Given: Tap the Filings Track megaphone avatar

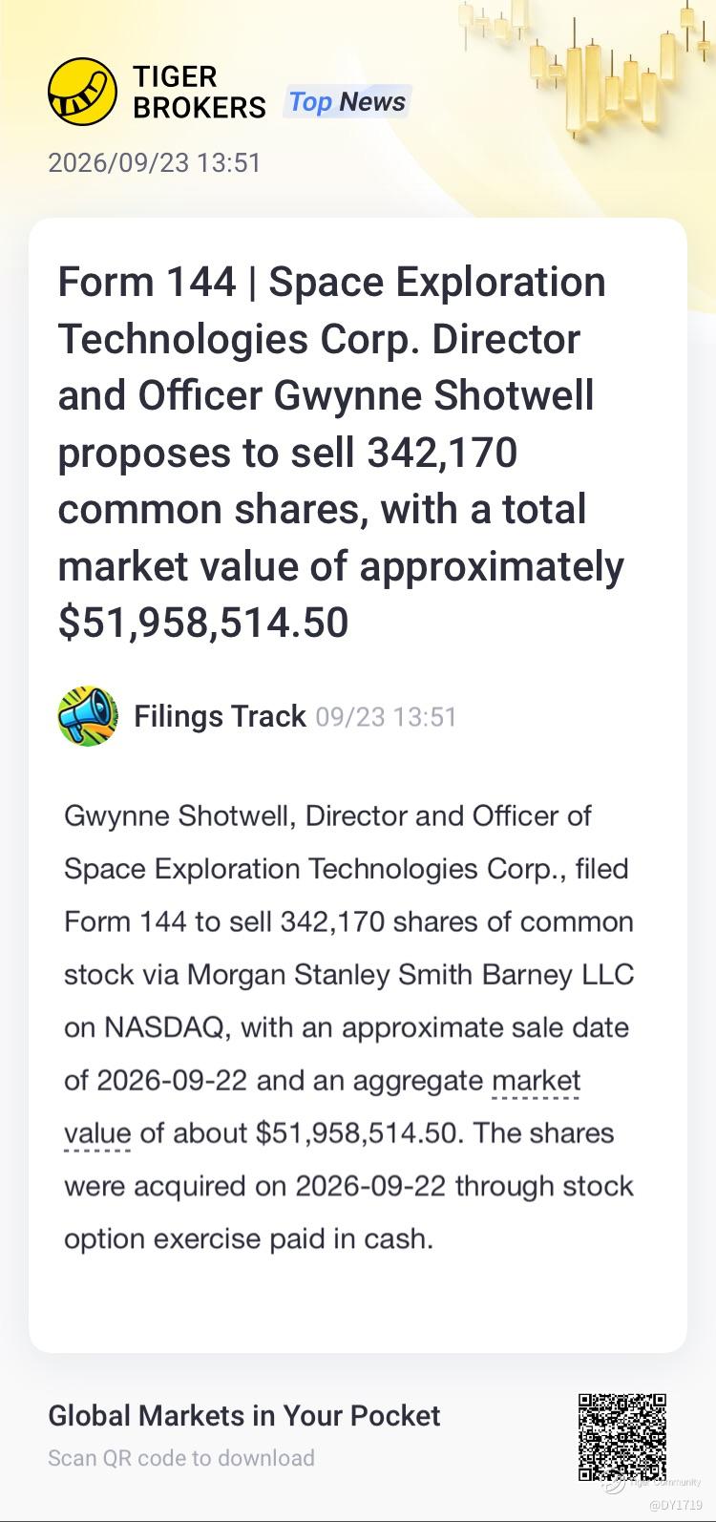Looking at the screenshot, I should coord(88,716).
